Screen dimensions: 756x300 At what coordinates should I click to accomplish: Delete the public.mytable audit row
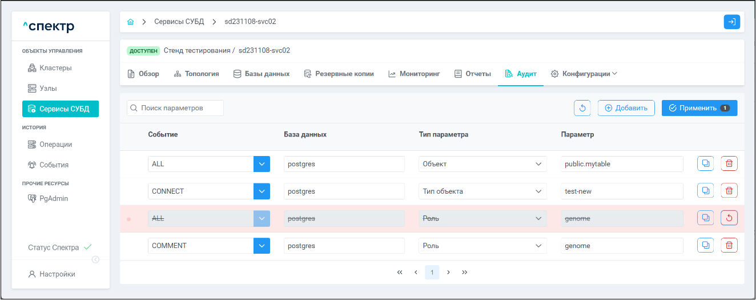pos(729,164)
